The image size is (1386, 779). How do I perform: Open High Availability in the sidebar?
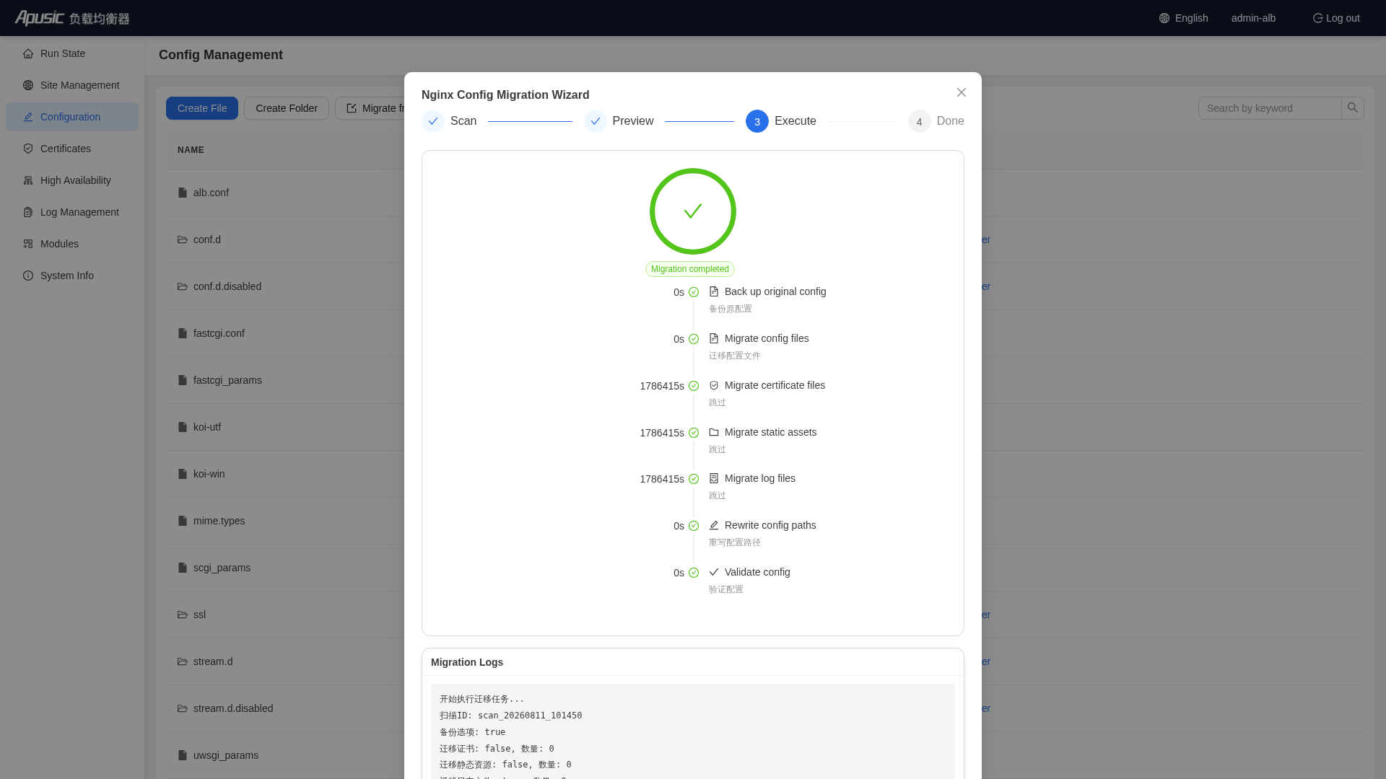pyautogui.click(x=72, y=180)
